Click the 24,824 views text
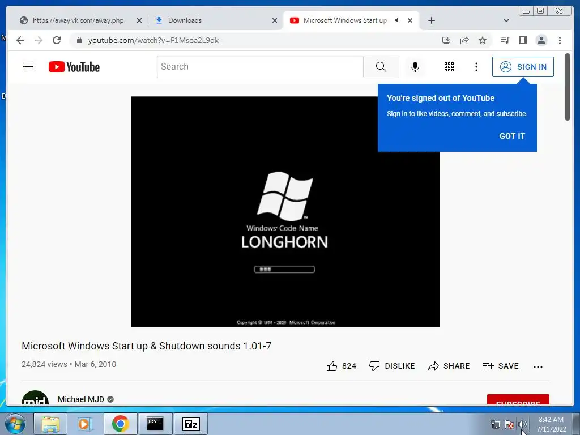580x435 pixels. click(x=44, y=364)
